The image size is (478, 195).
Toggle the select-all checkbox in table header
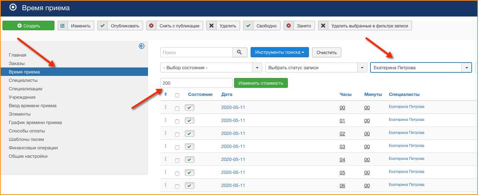177,95
